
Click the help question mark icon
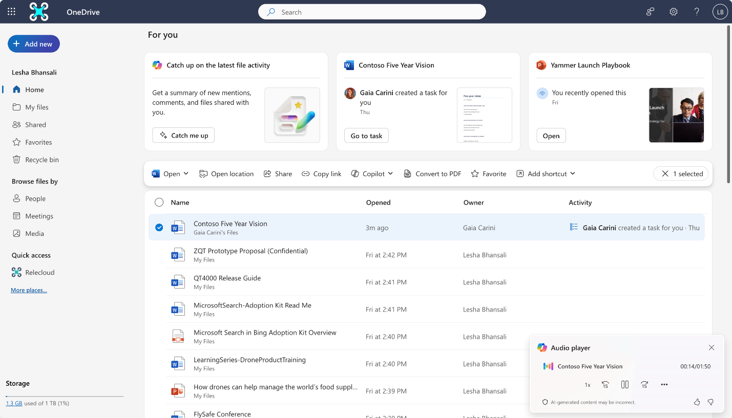coord(697,12)
